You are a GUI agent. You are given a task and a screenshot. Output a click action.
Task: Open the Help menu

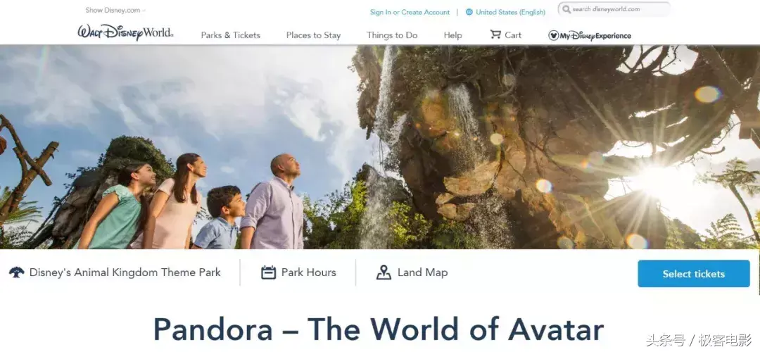[x=452, y=35]
